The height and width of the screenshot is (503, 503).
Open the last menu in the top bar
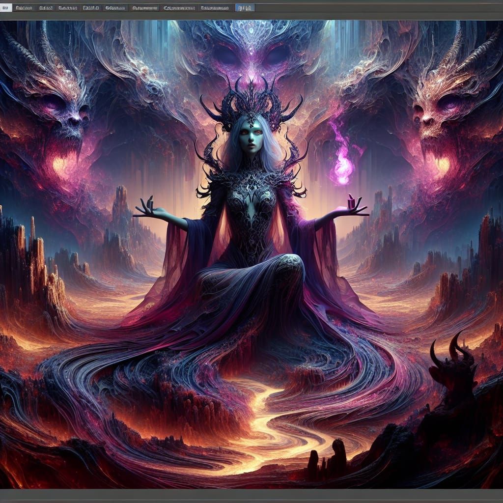point(214,7)
